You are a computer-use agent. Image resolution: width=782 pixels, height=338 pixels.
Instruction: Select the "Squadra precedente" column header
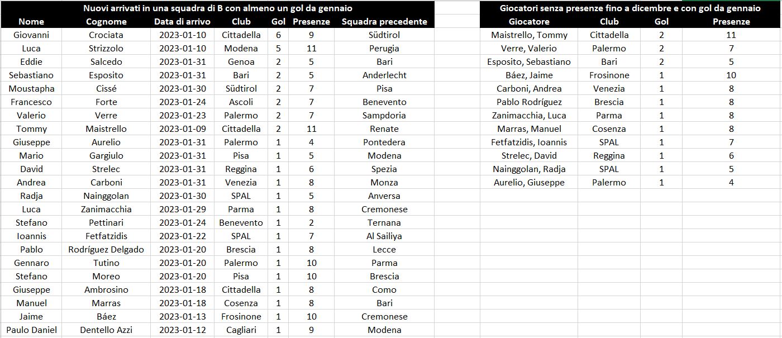pyautogui.click(x=384, y=22)
